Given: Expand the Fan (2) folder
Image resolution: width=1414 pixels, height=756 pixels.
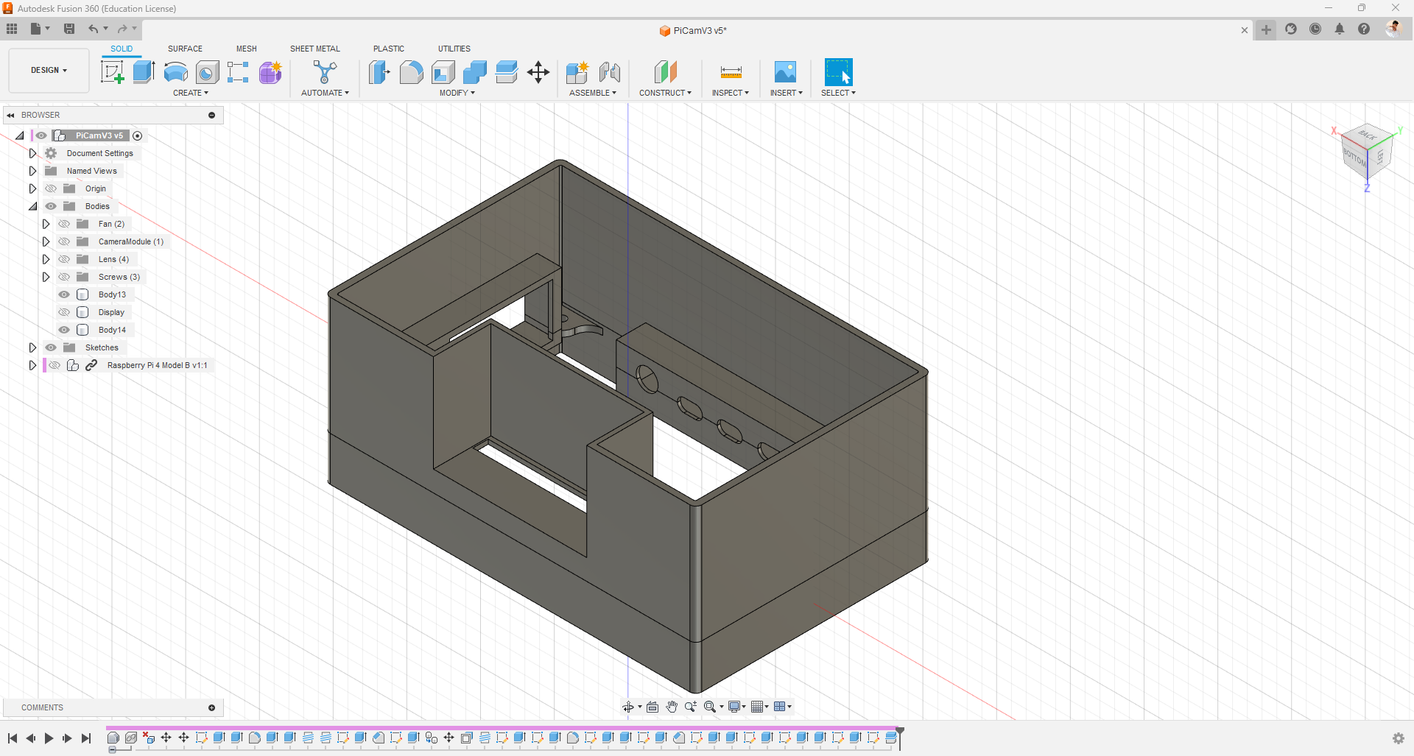Looking at the screenshot, I should pos(46,224).
